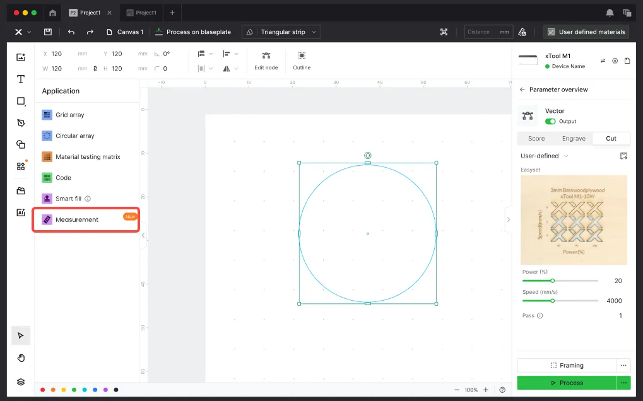643x401 pixels.
Task: Switch to the Engrave tab
Action: (x=574, y=139)
